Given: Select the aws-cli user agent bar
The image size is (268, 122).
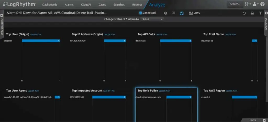Looking at the screenshot, I should pos(57,97).
